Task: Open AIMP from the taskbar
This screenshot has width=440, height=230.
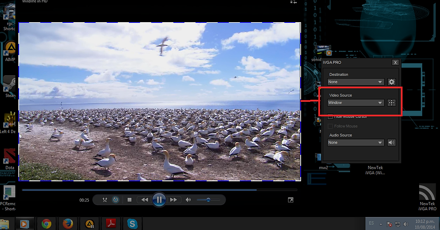Action: pyautogui.click(x=89, y=224)
